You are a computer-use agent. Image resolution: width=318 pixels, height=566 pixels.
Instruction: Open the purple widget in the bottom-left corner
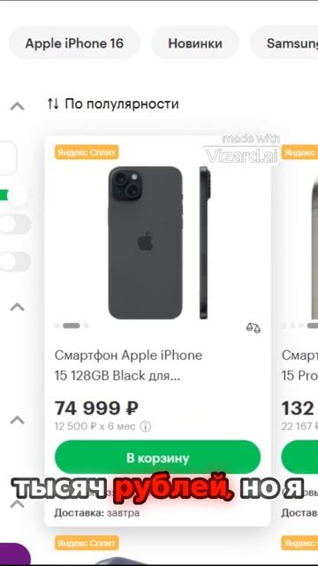(14, 555)
